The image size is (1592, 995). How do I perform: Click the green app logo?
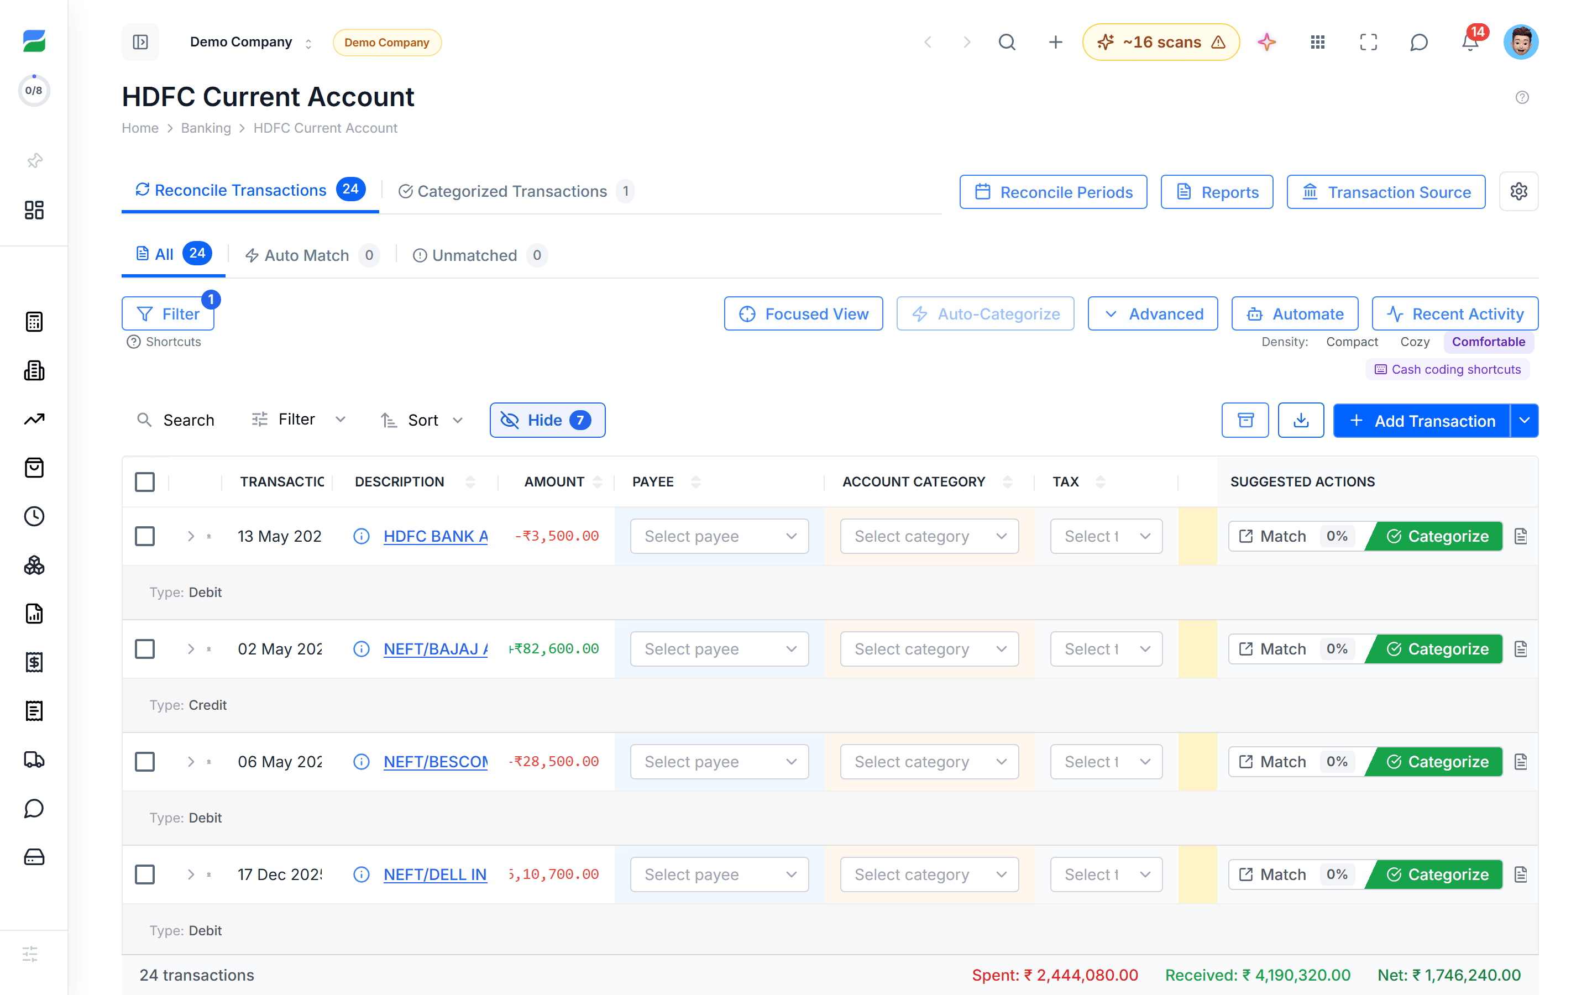pyautogui.click(x=34, y=41)
